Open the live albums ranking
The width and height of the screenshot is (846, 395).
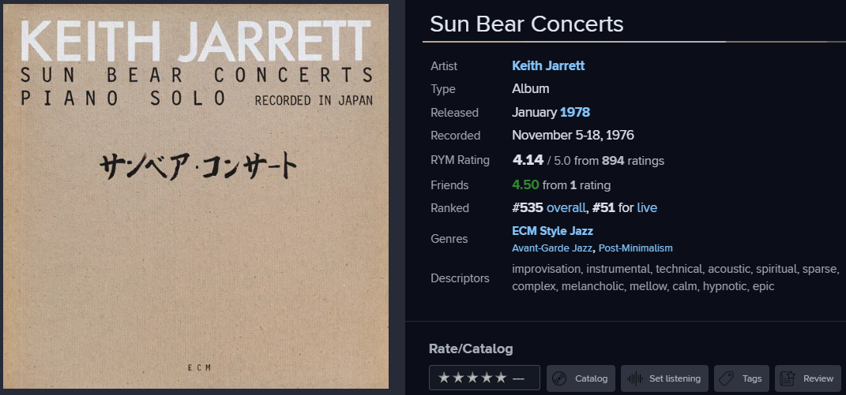point(647,208)
